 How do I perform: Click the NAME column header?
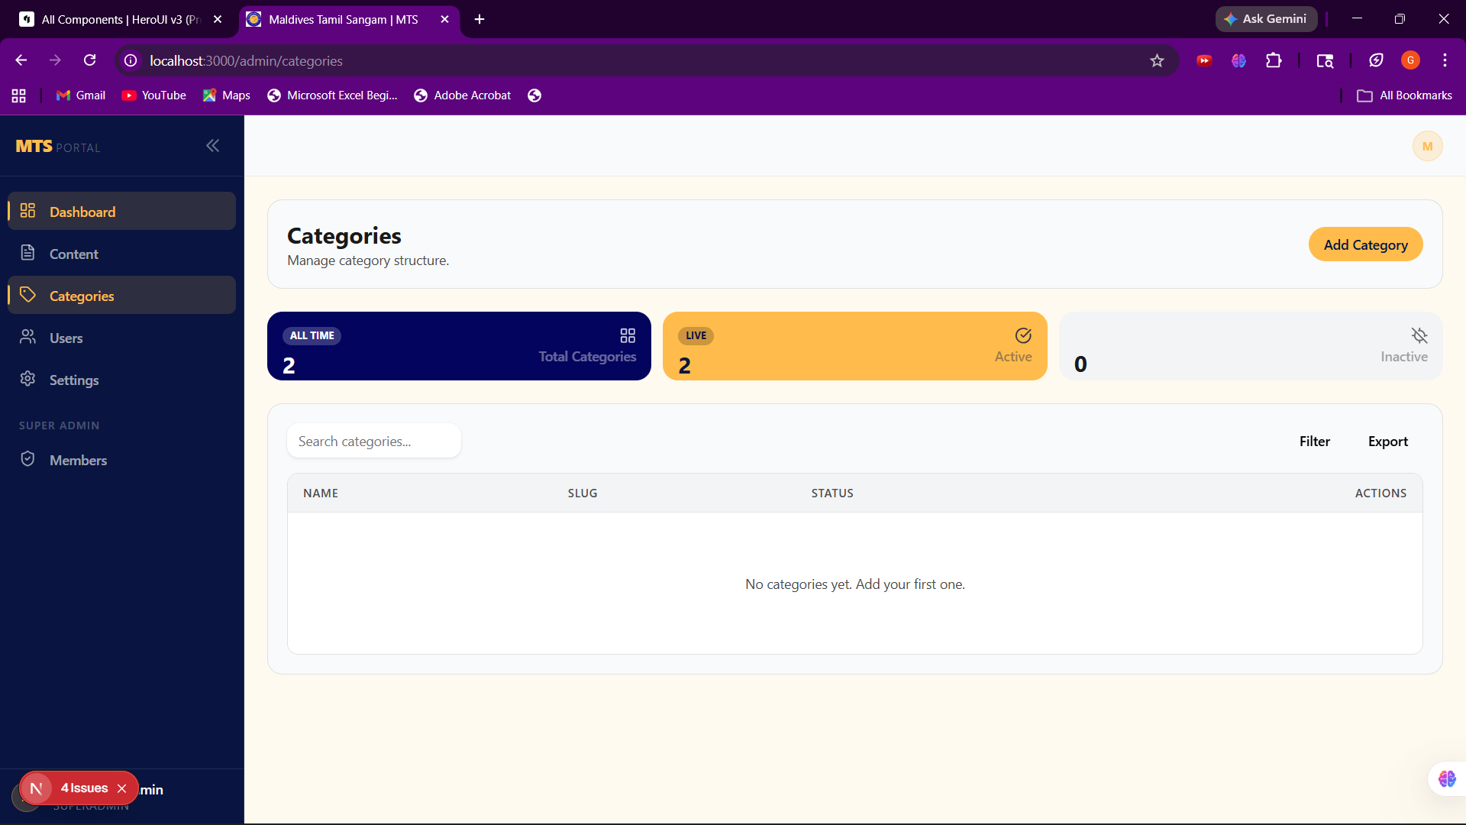[321, 493]
